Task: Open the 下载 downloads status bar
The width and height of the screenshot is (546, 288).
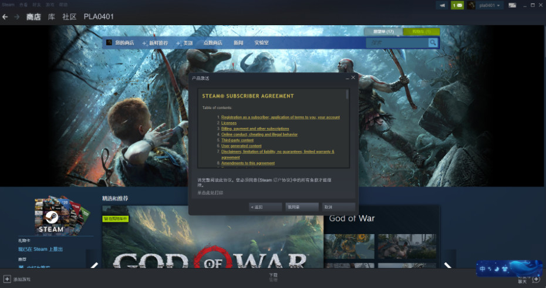Action: point(273,277)
